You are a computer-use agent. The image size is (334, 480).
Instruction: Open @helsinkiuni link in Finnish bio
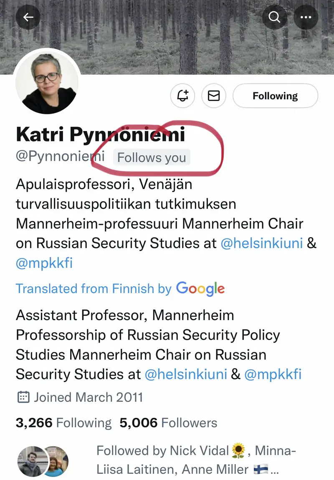[x=261, y=243]
